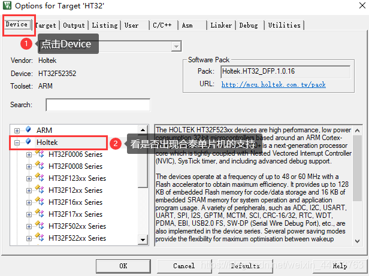Select Holtek in the device tree
The image size is (369, 276).
[x=47, y=142]
